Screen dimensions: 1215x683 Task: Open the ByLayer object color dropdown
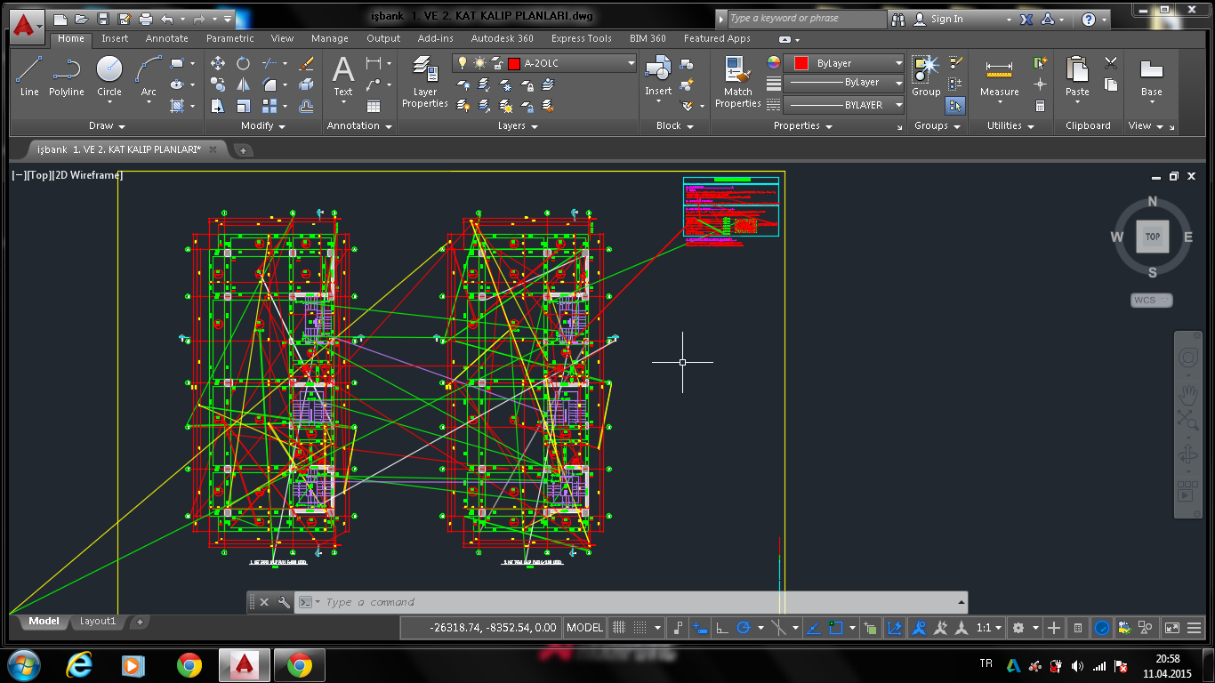coord(898,63)
